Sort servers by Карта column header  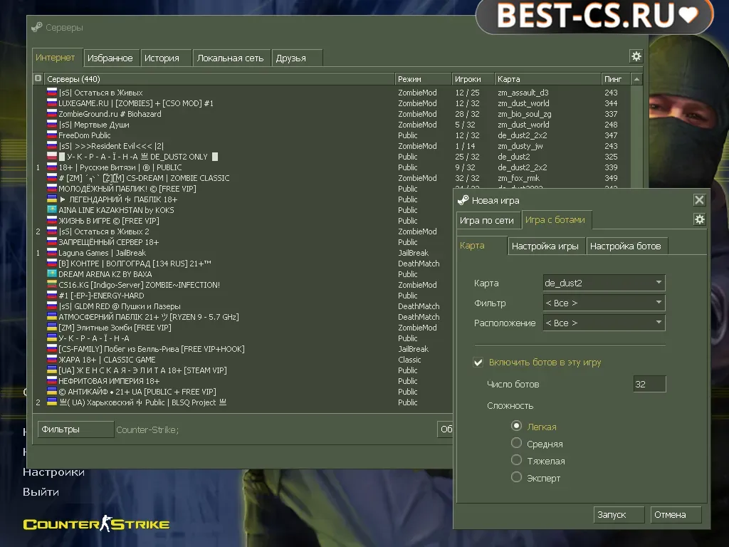click(547, 79)
